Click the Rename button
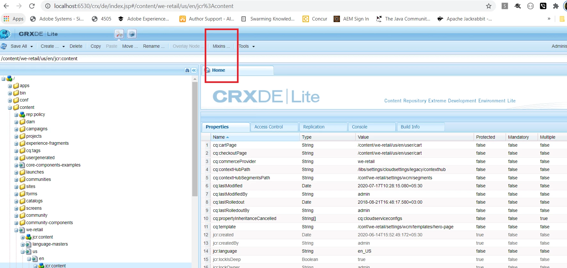The height and width of the screenshot is (268, 567). point(154,46)
